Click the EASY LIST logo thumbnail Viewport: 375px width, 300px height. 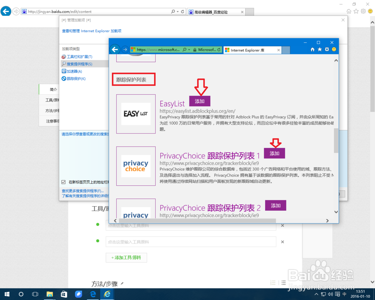coord(136,114)
